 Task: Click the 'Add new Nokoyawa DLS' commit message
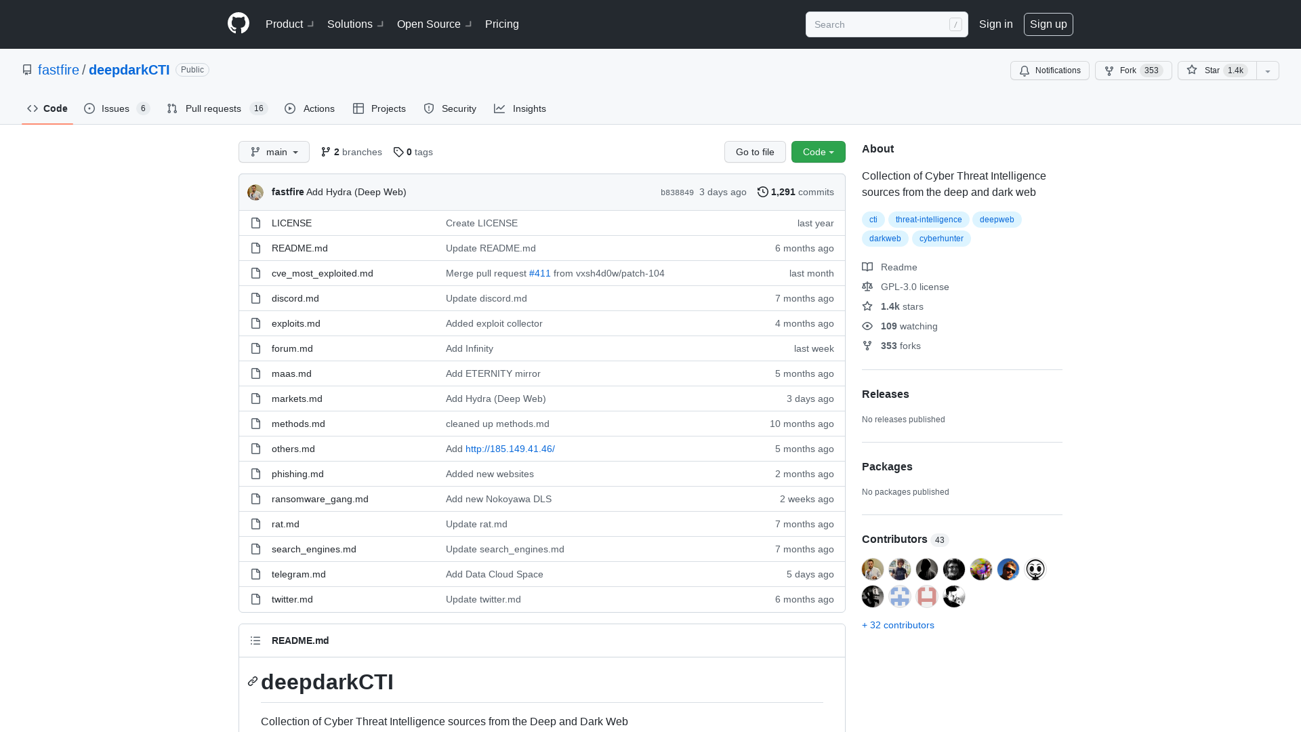[499, 499]
